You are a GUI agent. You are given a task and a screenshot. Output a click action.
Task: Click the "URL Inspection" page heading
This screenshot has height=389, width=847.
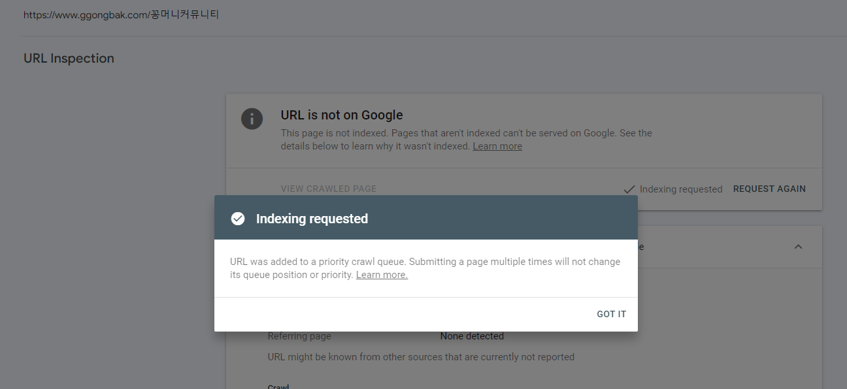(69, 58)
